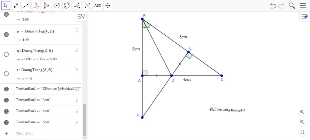Open the graphics view style bar
This screenshot has height=140, width=310.
pos(305,16)
